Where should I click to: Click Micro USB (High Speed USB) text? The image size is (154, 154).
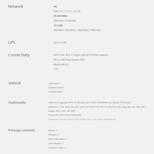click(x=69, y=60)
